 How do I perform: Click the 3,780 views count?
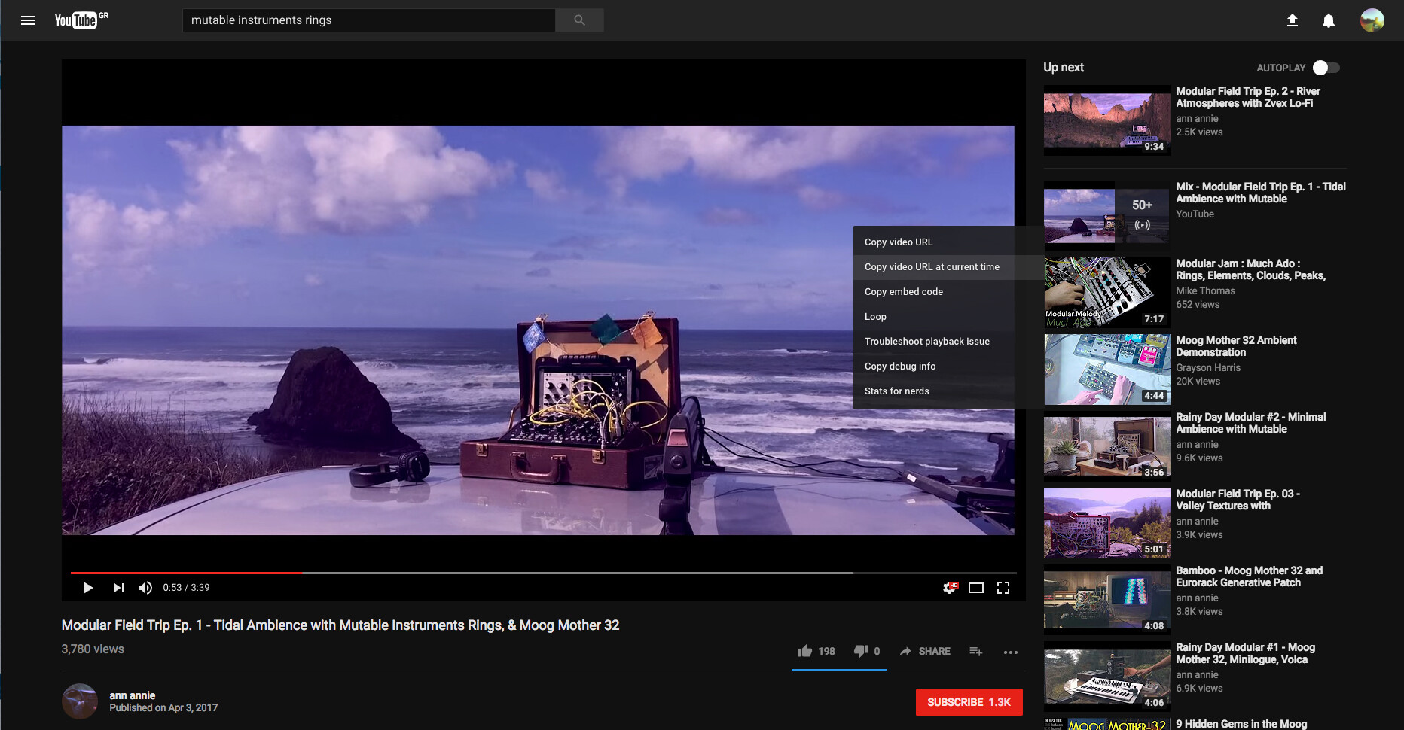pos(93,649)
